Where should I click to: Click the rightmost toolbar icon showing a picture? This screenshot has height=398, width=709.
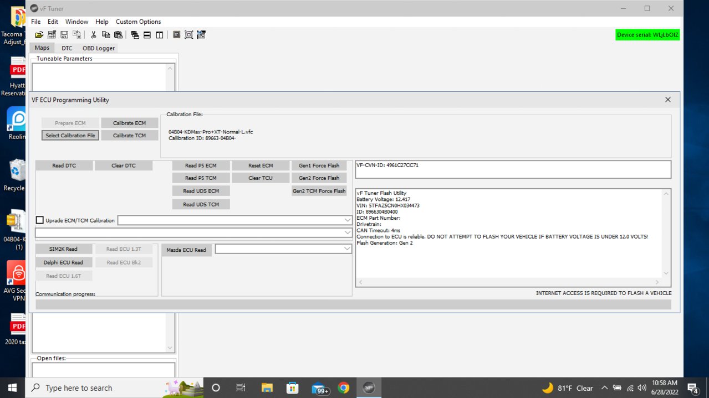(201, 34)
